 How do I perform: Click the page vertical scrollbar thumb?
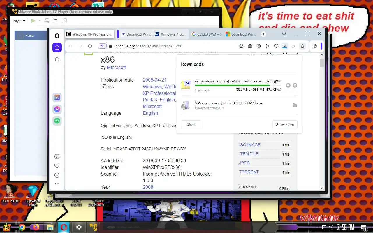coord(322,63)
